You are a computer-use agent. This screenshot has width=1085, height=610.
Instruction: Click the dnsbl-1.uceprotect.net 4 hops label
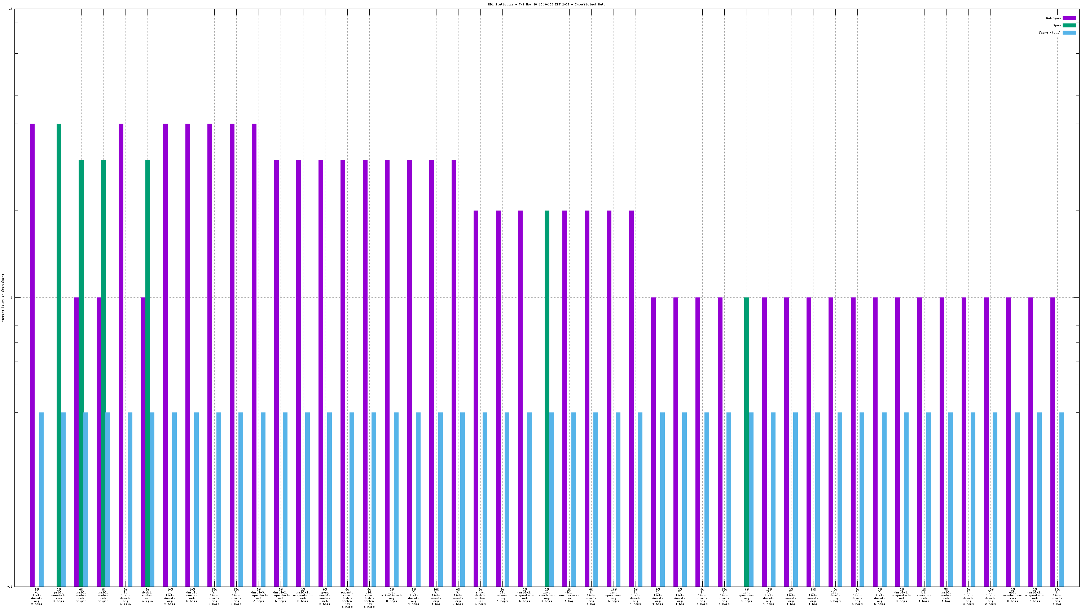pos(901,595)
